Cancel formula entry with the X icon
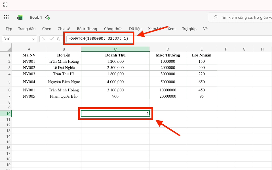The height and width of the screenshot is (170, 272). [44, 39]
